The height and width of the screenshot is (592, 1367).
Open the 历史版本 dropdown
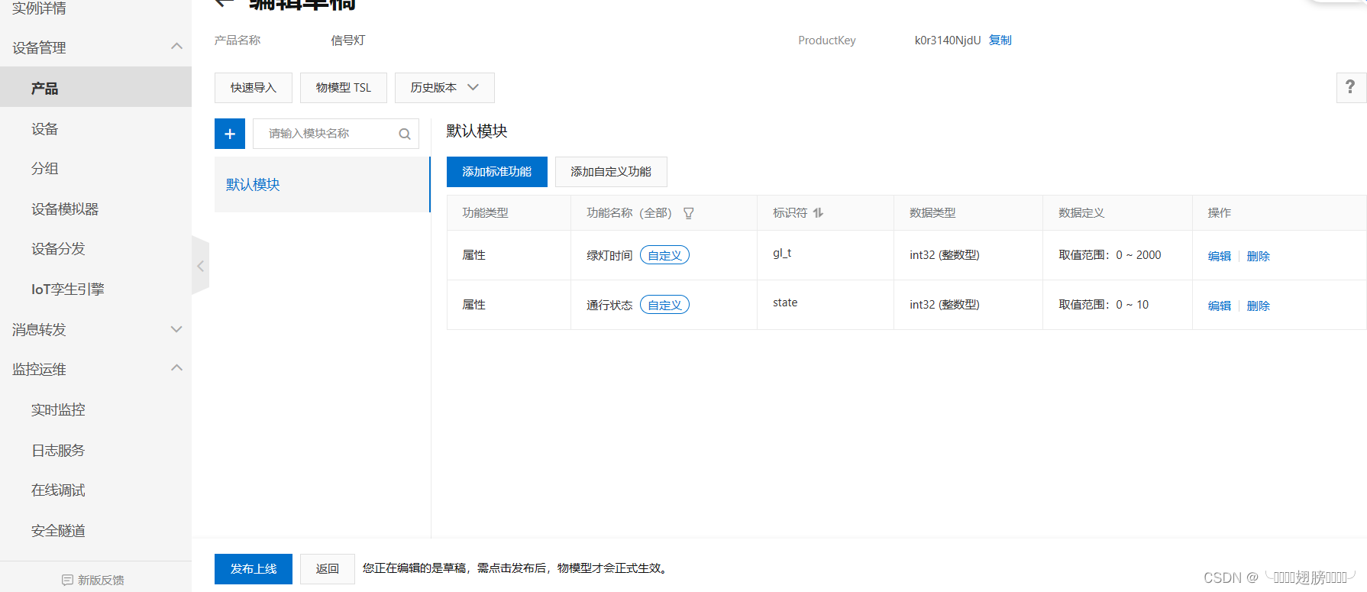click(x=444, y=88)
